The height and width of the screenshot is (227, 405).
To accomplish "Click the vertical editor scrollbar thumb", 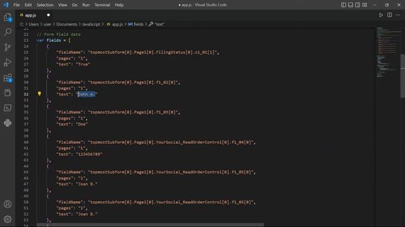I will (402, 76).
